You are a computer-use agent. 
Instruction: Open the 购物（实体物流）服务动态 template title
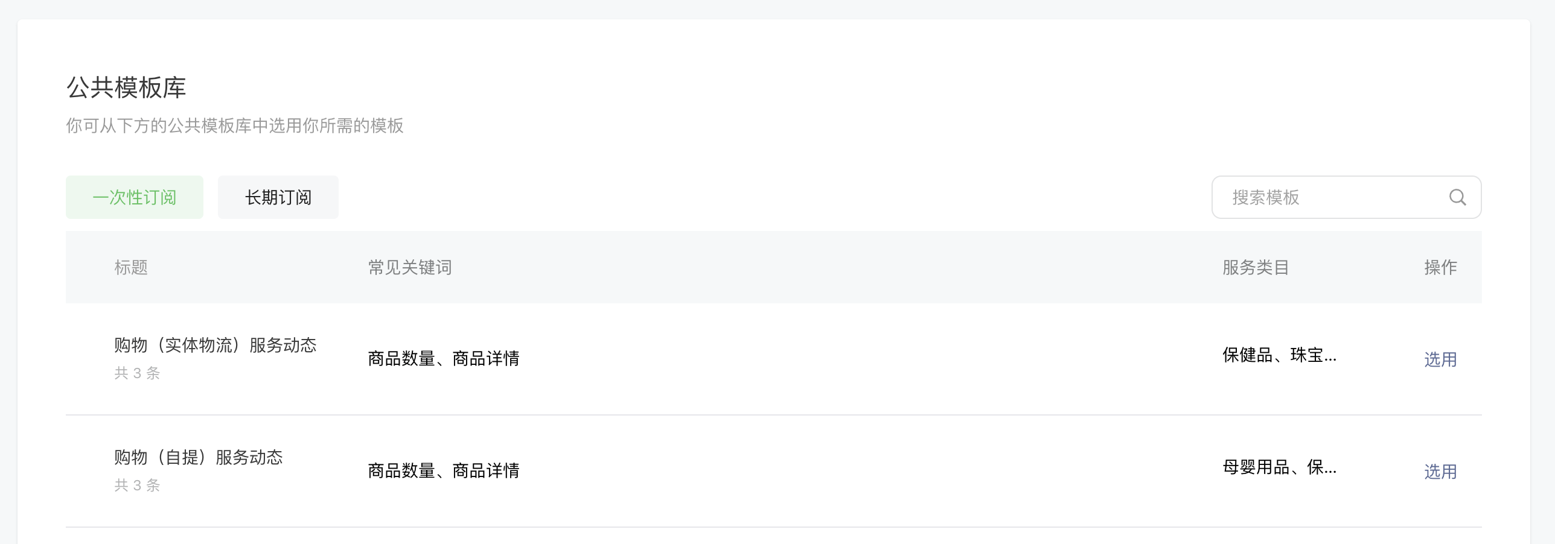214,345
